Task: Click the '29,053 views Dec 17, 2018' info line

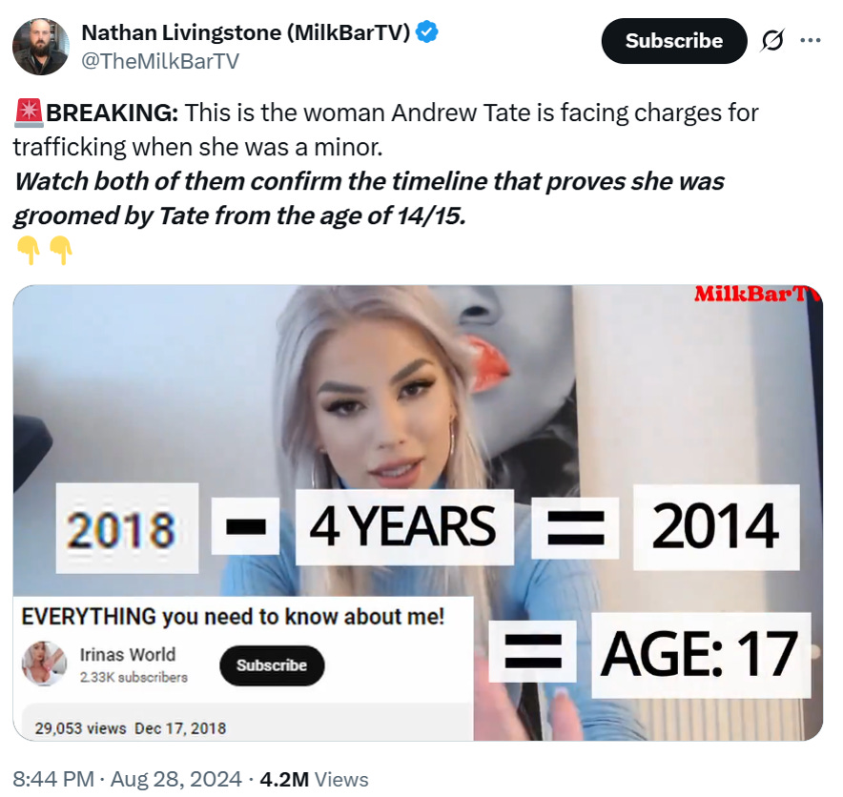Action: pyautogui.click(x=131, y=728)
